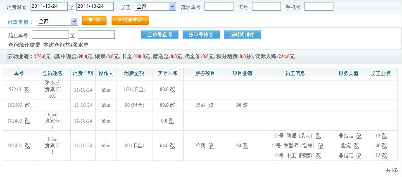
Task: Sort results with 按时间排序 button
Action: 242,35
